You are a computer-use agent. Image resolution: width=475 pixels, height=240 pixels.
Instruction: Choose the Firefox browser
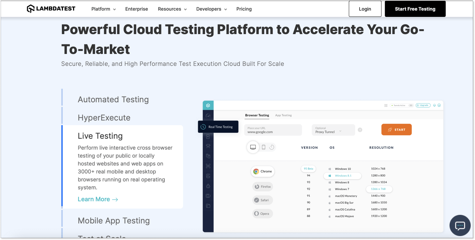[x=263, y=187]
